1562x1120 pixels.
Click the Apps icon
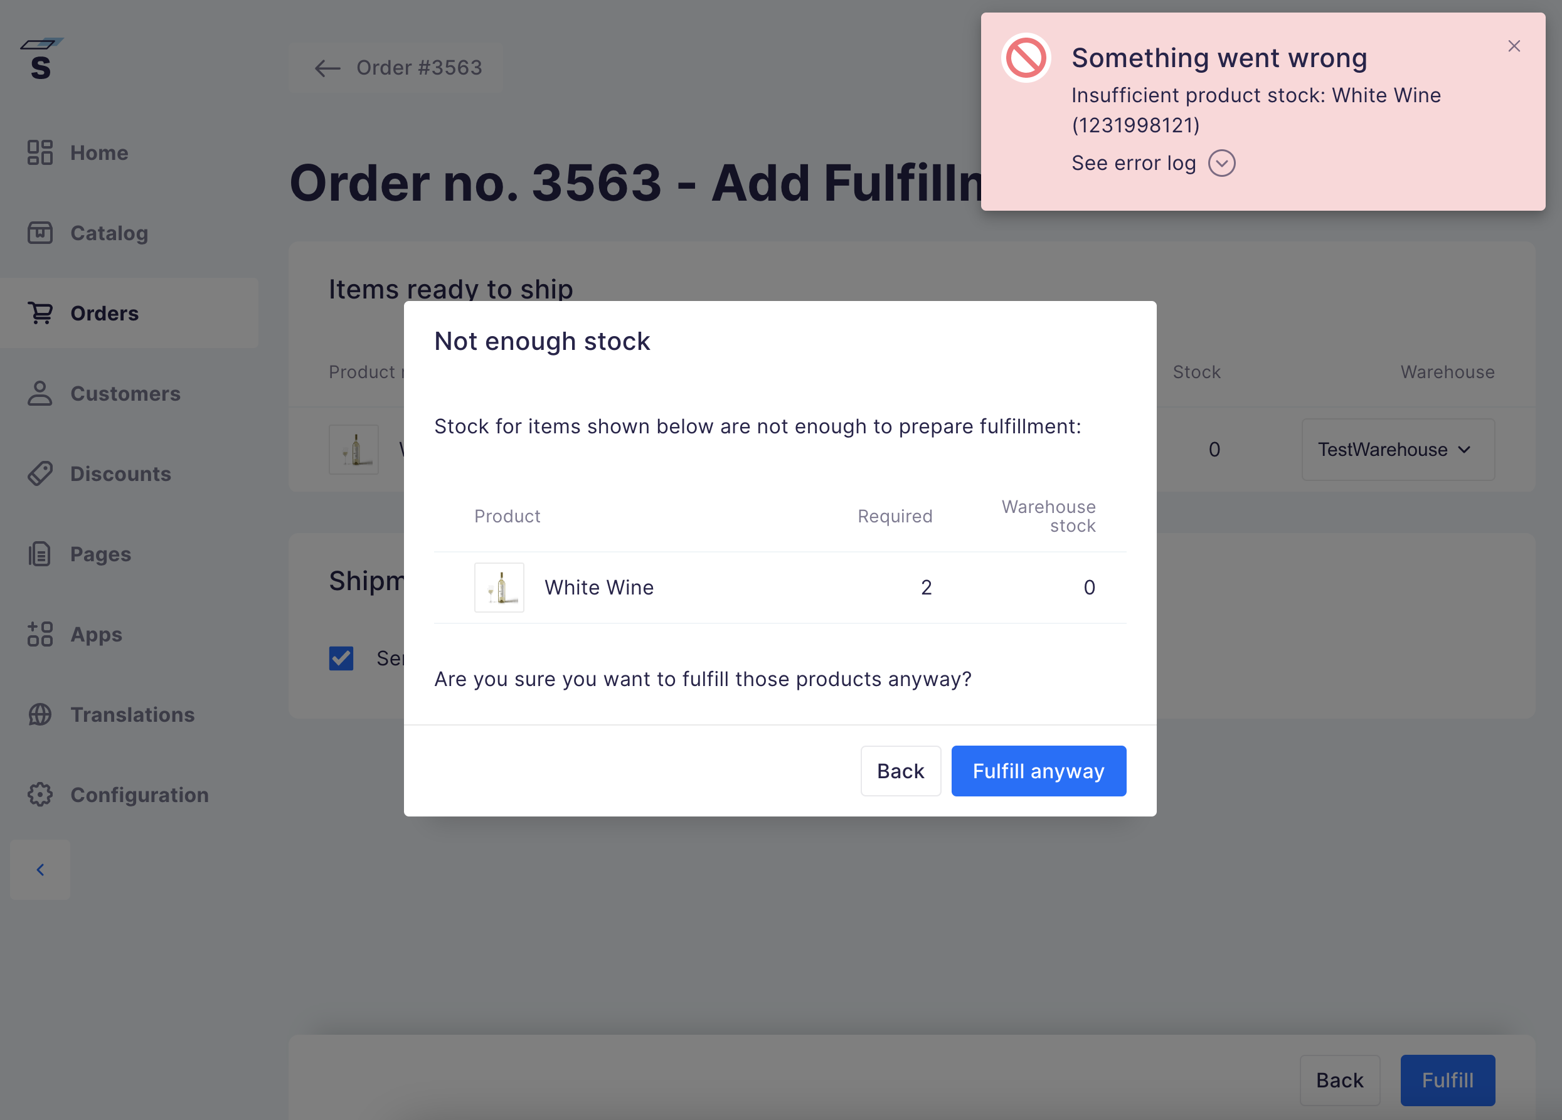point(40,634)
